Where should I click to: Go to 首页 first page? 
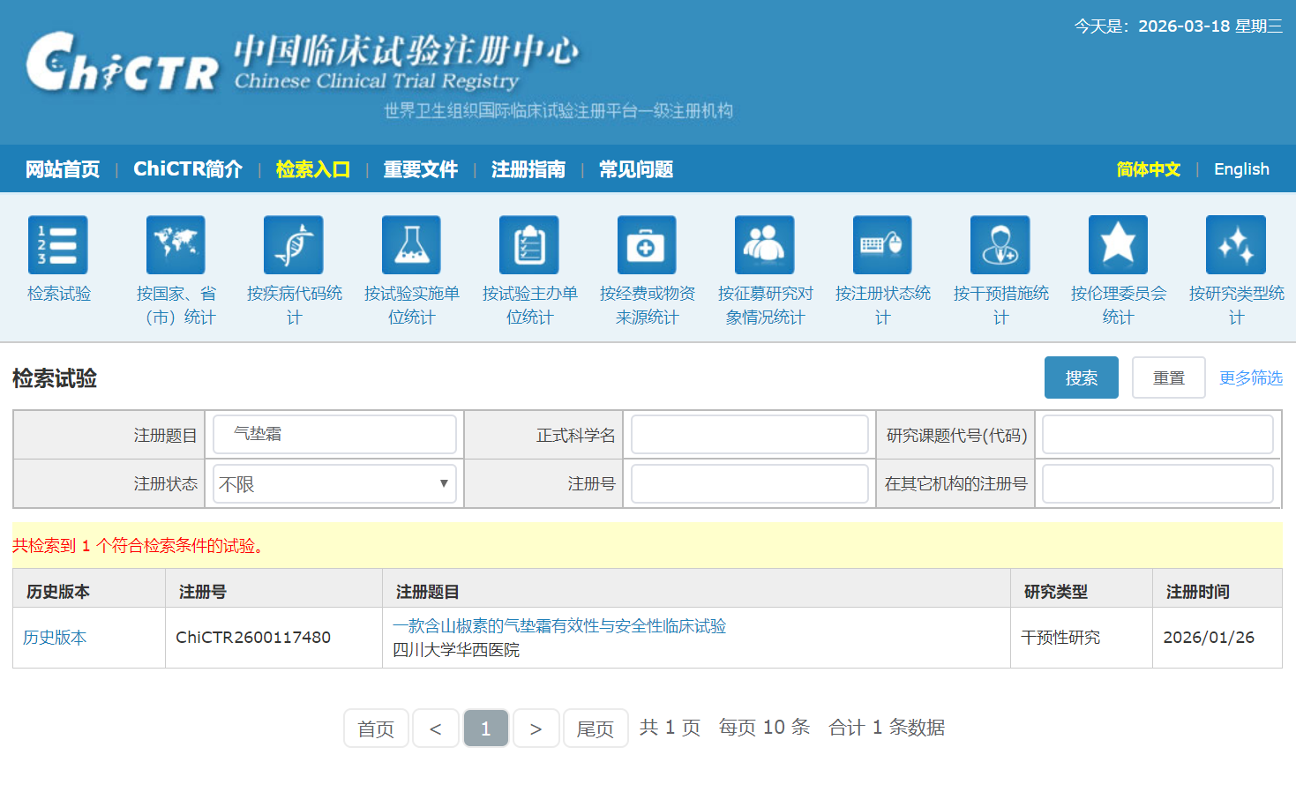pos(376,728)
